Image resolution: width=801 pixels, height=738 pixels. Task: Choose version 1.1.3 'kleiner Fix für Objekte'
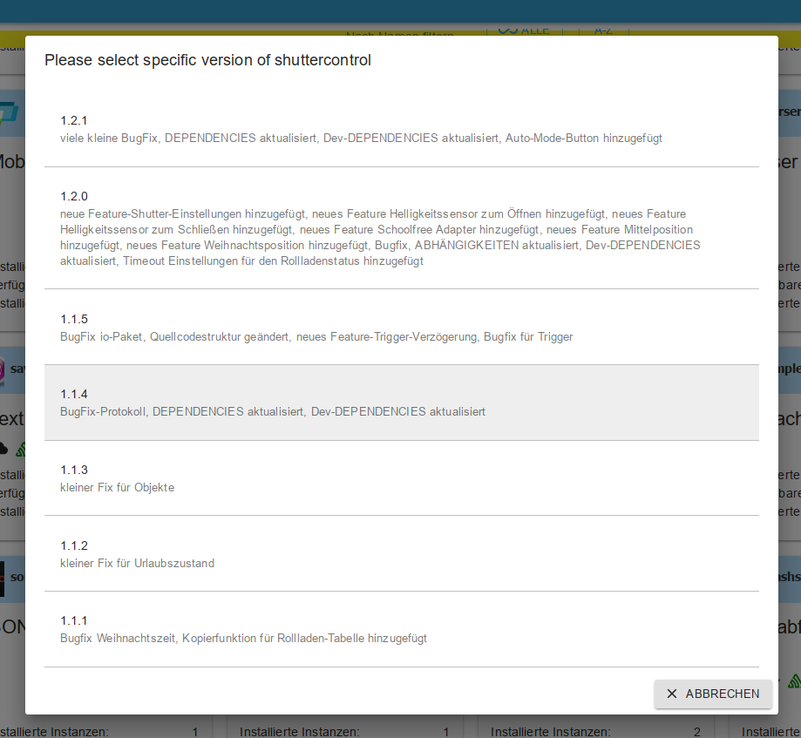(x=402, y=478)
